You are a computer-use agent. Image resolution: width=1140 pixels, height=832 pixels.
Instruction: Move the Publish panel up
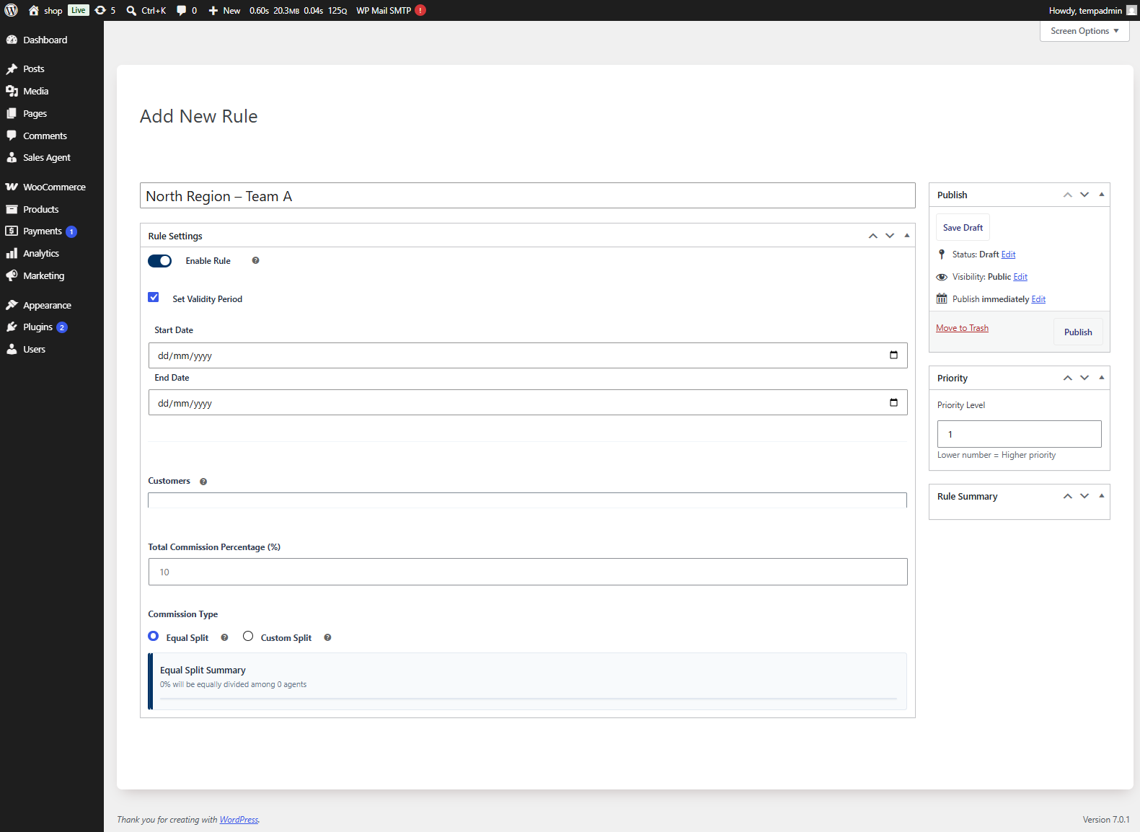point(1067,195)
